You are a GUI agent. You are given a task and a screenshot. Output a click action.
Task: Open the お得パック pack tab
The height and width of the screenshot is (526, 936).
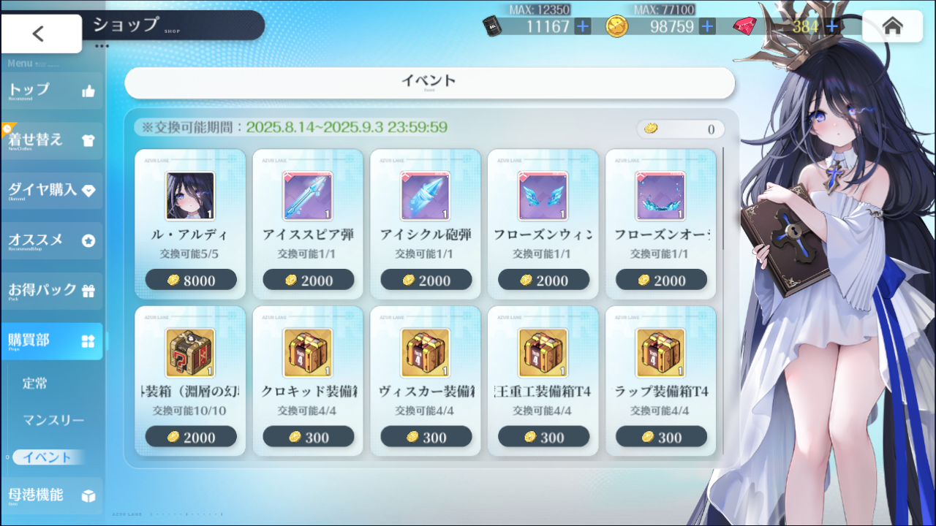[x=51, y=291]
